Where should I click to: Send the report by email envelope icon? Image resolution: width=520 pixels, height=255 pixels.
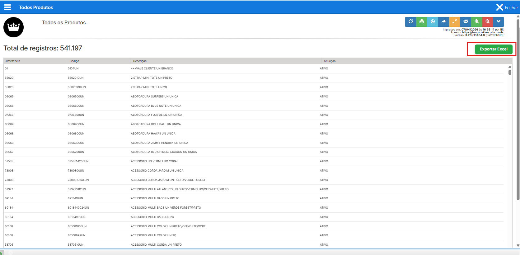pos(466,22)
